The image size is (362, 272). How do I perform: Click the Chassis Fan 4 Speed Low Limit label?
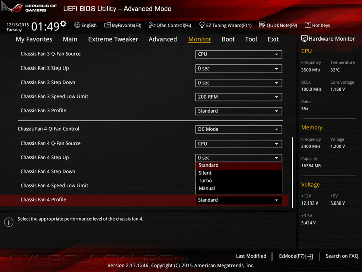(54, 186)
